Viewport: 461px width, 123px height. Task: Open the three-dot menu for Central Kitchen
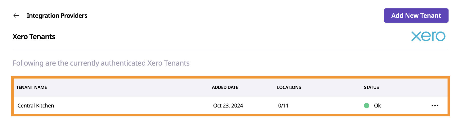pyautogui.click(x=435, y=105)
